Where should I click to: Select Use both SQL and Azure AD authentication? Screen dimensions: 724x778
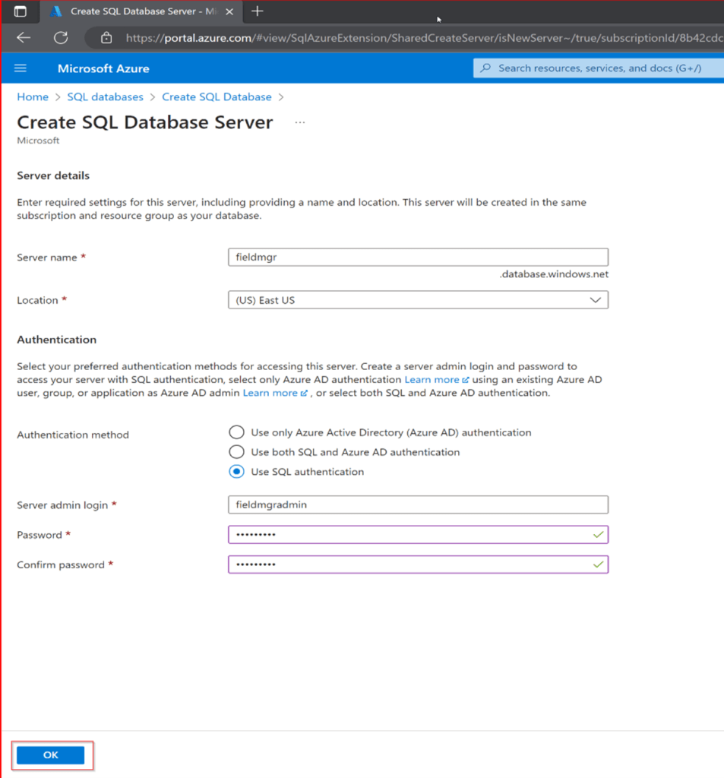coord(236,452)
